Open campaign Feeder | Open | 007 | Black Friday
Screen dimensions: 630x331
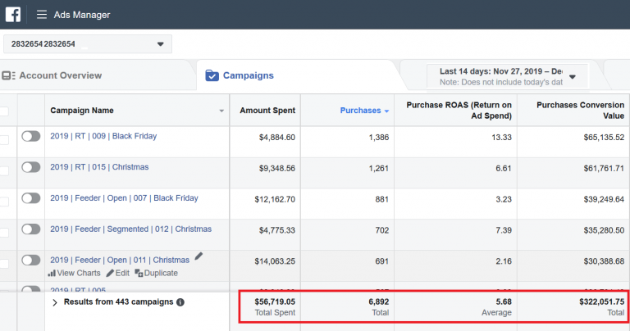(124, 197)
